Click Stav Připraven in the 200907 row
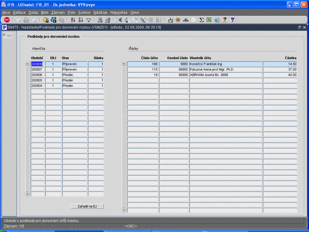 coord(74,69)
